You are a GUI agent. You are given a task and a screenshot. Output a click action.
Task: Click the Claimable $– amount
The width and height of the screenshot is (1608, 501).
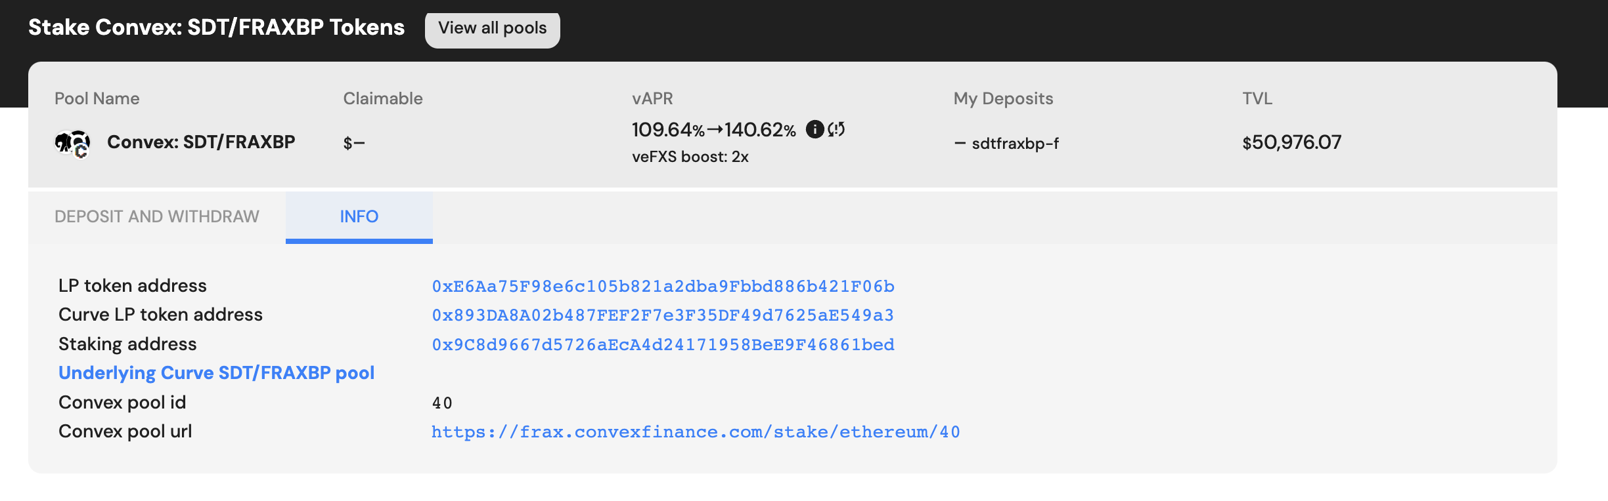(x=354, y=143)
